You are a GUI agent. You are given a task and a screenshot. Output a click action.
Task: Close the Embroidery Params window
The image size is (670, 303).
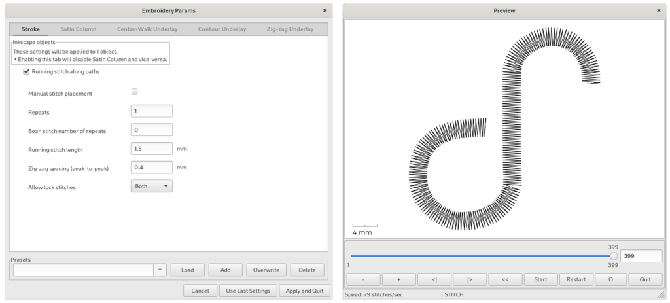pyautogui.click(x=325, y=10)
